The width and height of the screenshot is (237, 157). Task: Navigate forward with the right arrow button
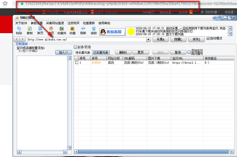point(23,40)
